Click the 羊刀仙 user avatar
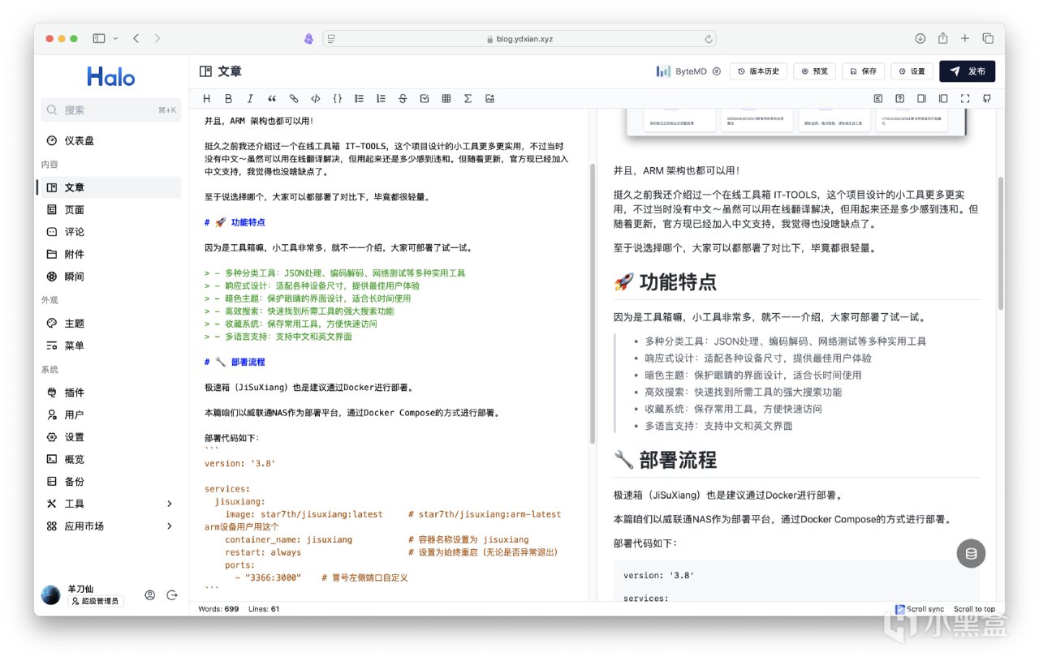This screenshot has width=1039, height=661. pyautogui.click(x=51, y=594)
